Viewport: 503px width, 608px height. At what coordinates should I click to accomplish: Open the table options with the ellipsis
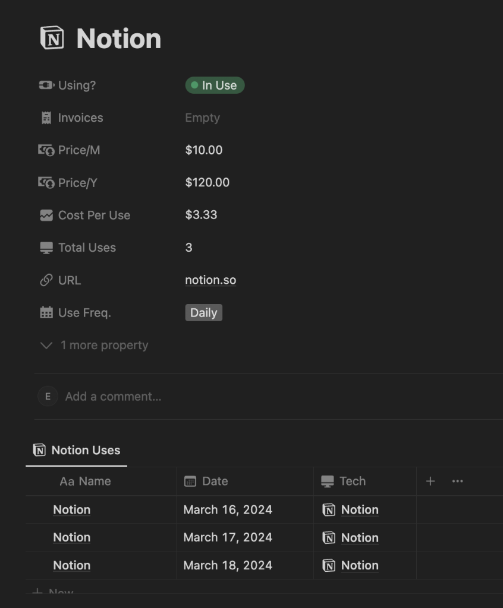[457, 481]
